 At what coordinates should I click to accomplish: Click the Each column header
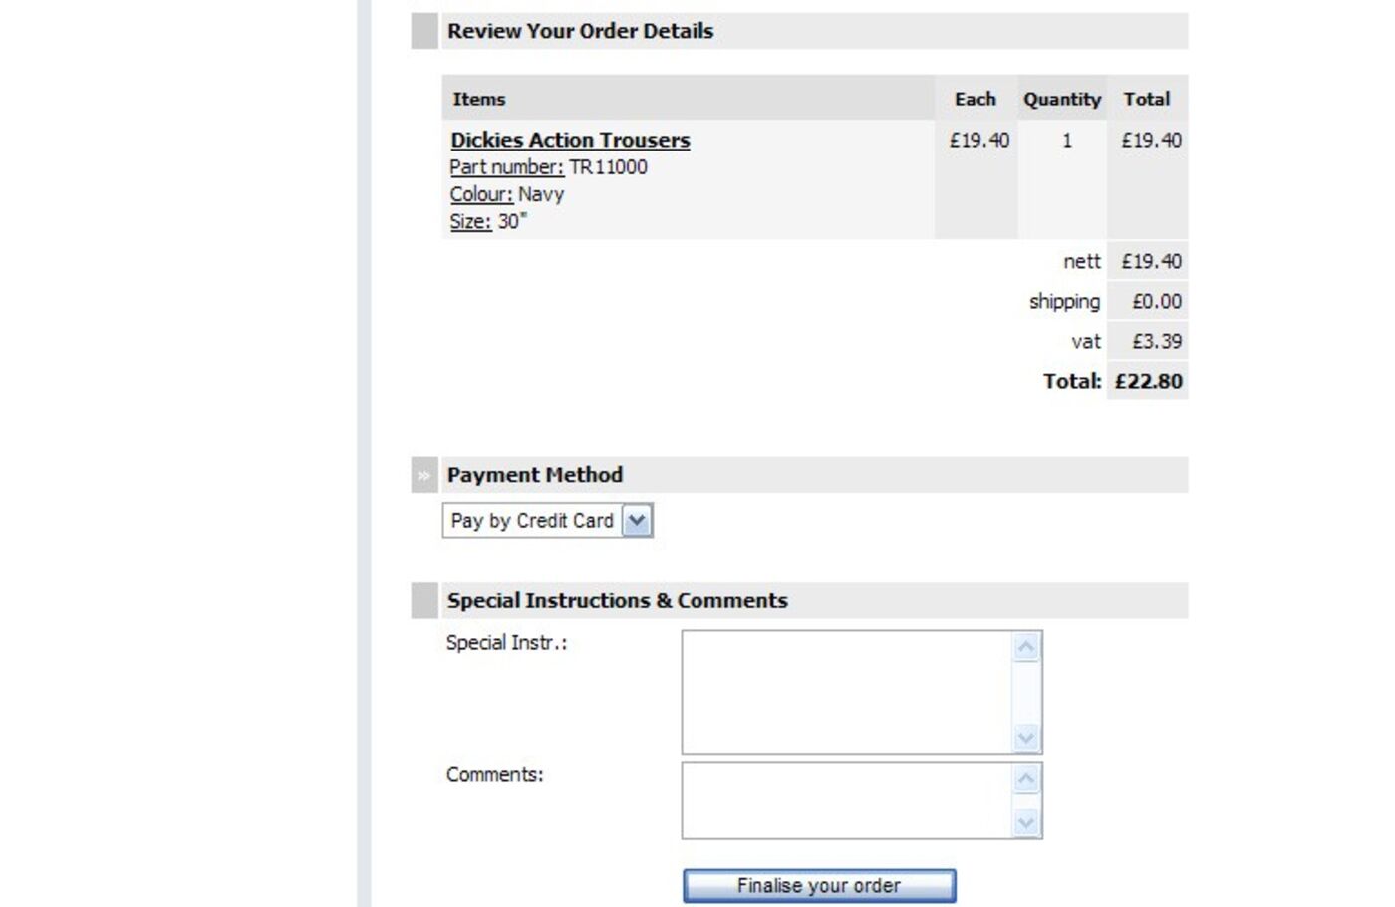[x=975, y=99]
